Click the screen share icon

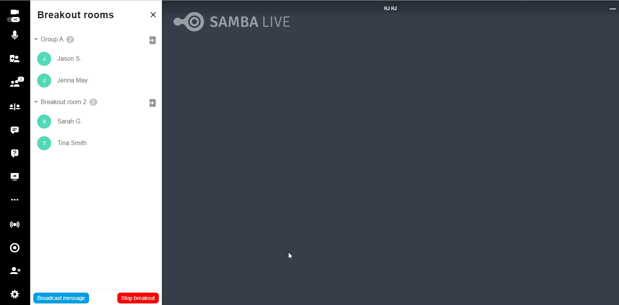(x=15, y=176)
